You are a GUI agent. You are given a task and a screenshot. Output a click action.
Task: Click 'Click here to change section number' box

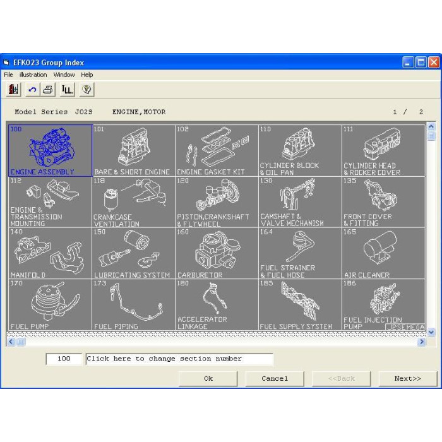(179, 359)
